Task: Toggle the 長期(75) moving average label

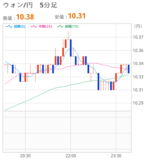Action: [x=72, y=26]
